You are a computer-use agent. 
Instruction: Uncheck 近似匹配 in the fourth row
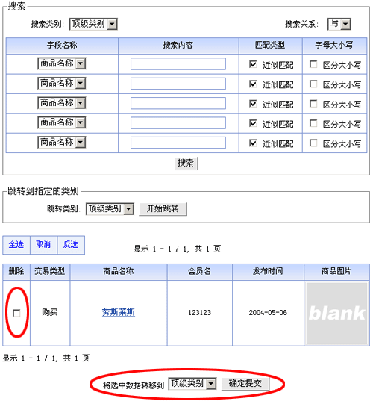pos(253,123)
